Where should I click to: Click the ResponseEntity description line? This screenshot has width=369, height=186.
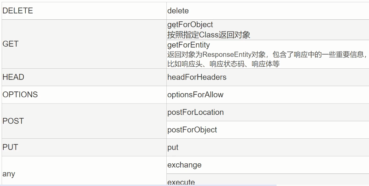[267, 55]
